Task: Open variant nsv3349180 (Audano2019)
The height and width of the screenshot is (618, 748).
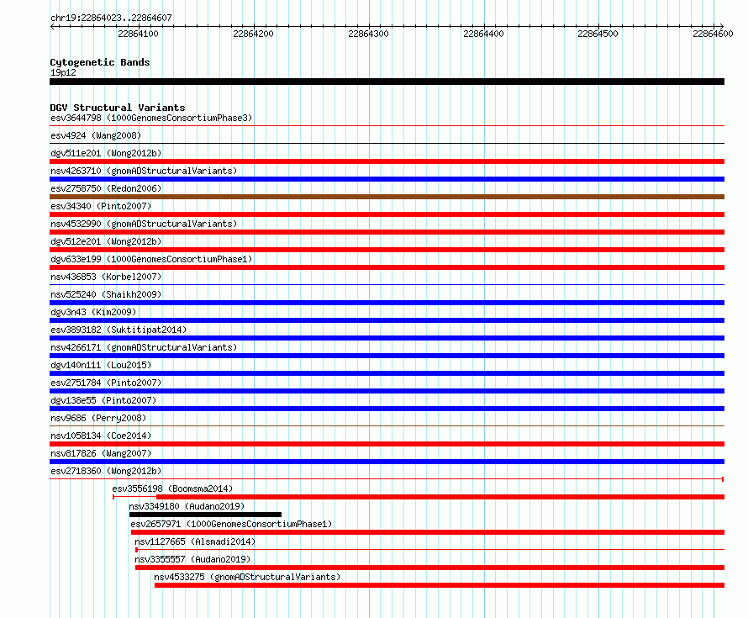Action: [x=187, y=506]
